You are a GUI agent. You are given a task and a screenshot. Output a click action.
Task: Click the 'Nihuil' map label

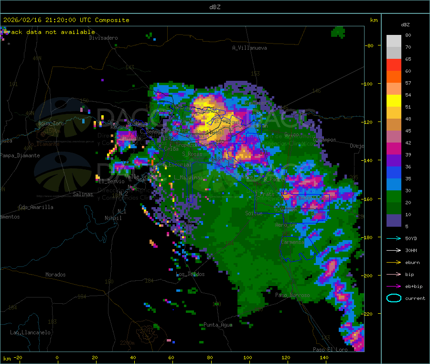click(x=113, y=218)
